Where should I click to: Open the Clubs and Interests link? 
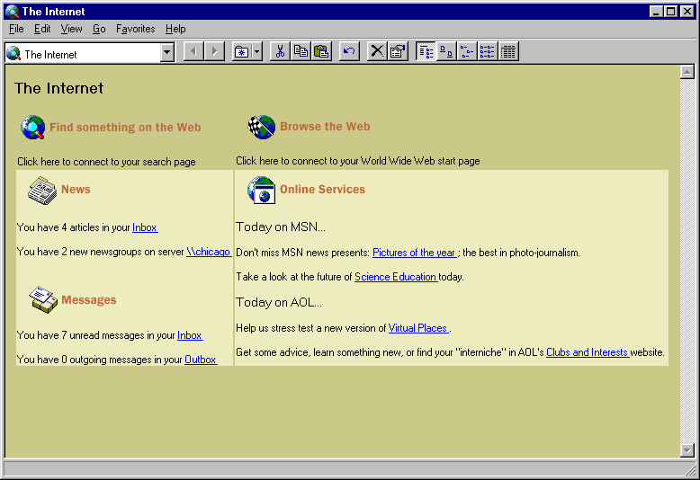coord(587,352)
